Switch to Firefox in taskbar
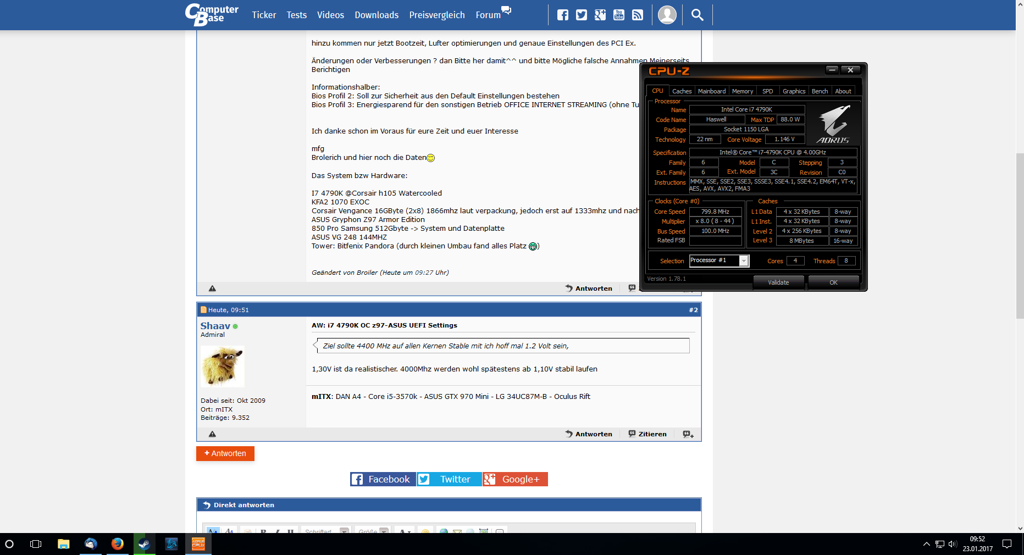 (x=118, y=544)
